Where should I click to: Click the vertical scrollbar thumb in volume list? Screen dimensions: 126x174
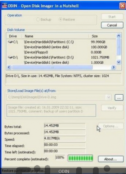pos(119,47)
